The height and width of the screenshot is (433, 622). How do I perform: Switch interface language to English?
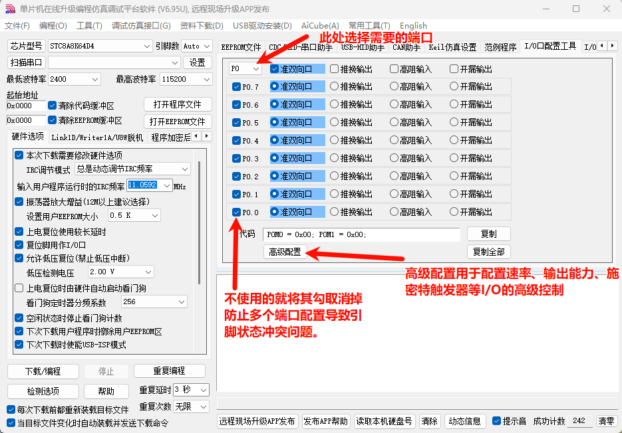pyautogui.click(x=413, y=26)
